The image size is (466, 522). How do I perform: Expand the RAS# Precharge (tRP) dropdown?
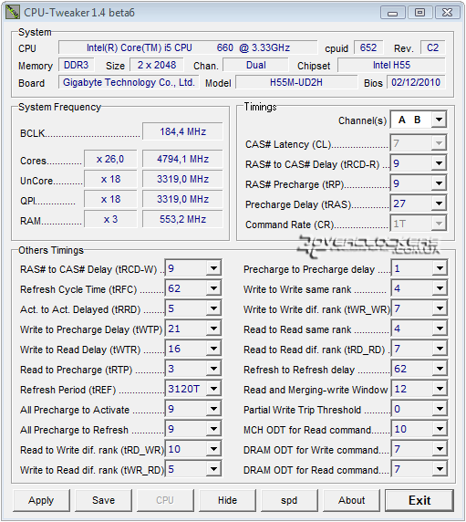(439, 183)
